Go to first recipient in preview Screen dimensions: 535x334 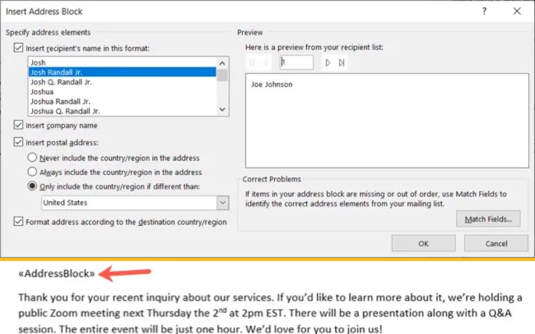253,63
